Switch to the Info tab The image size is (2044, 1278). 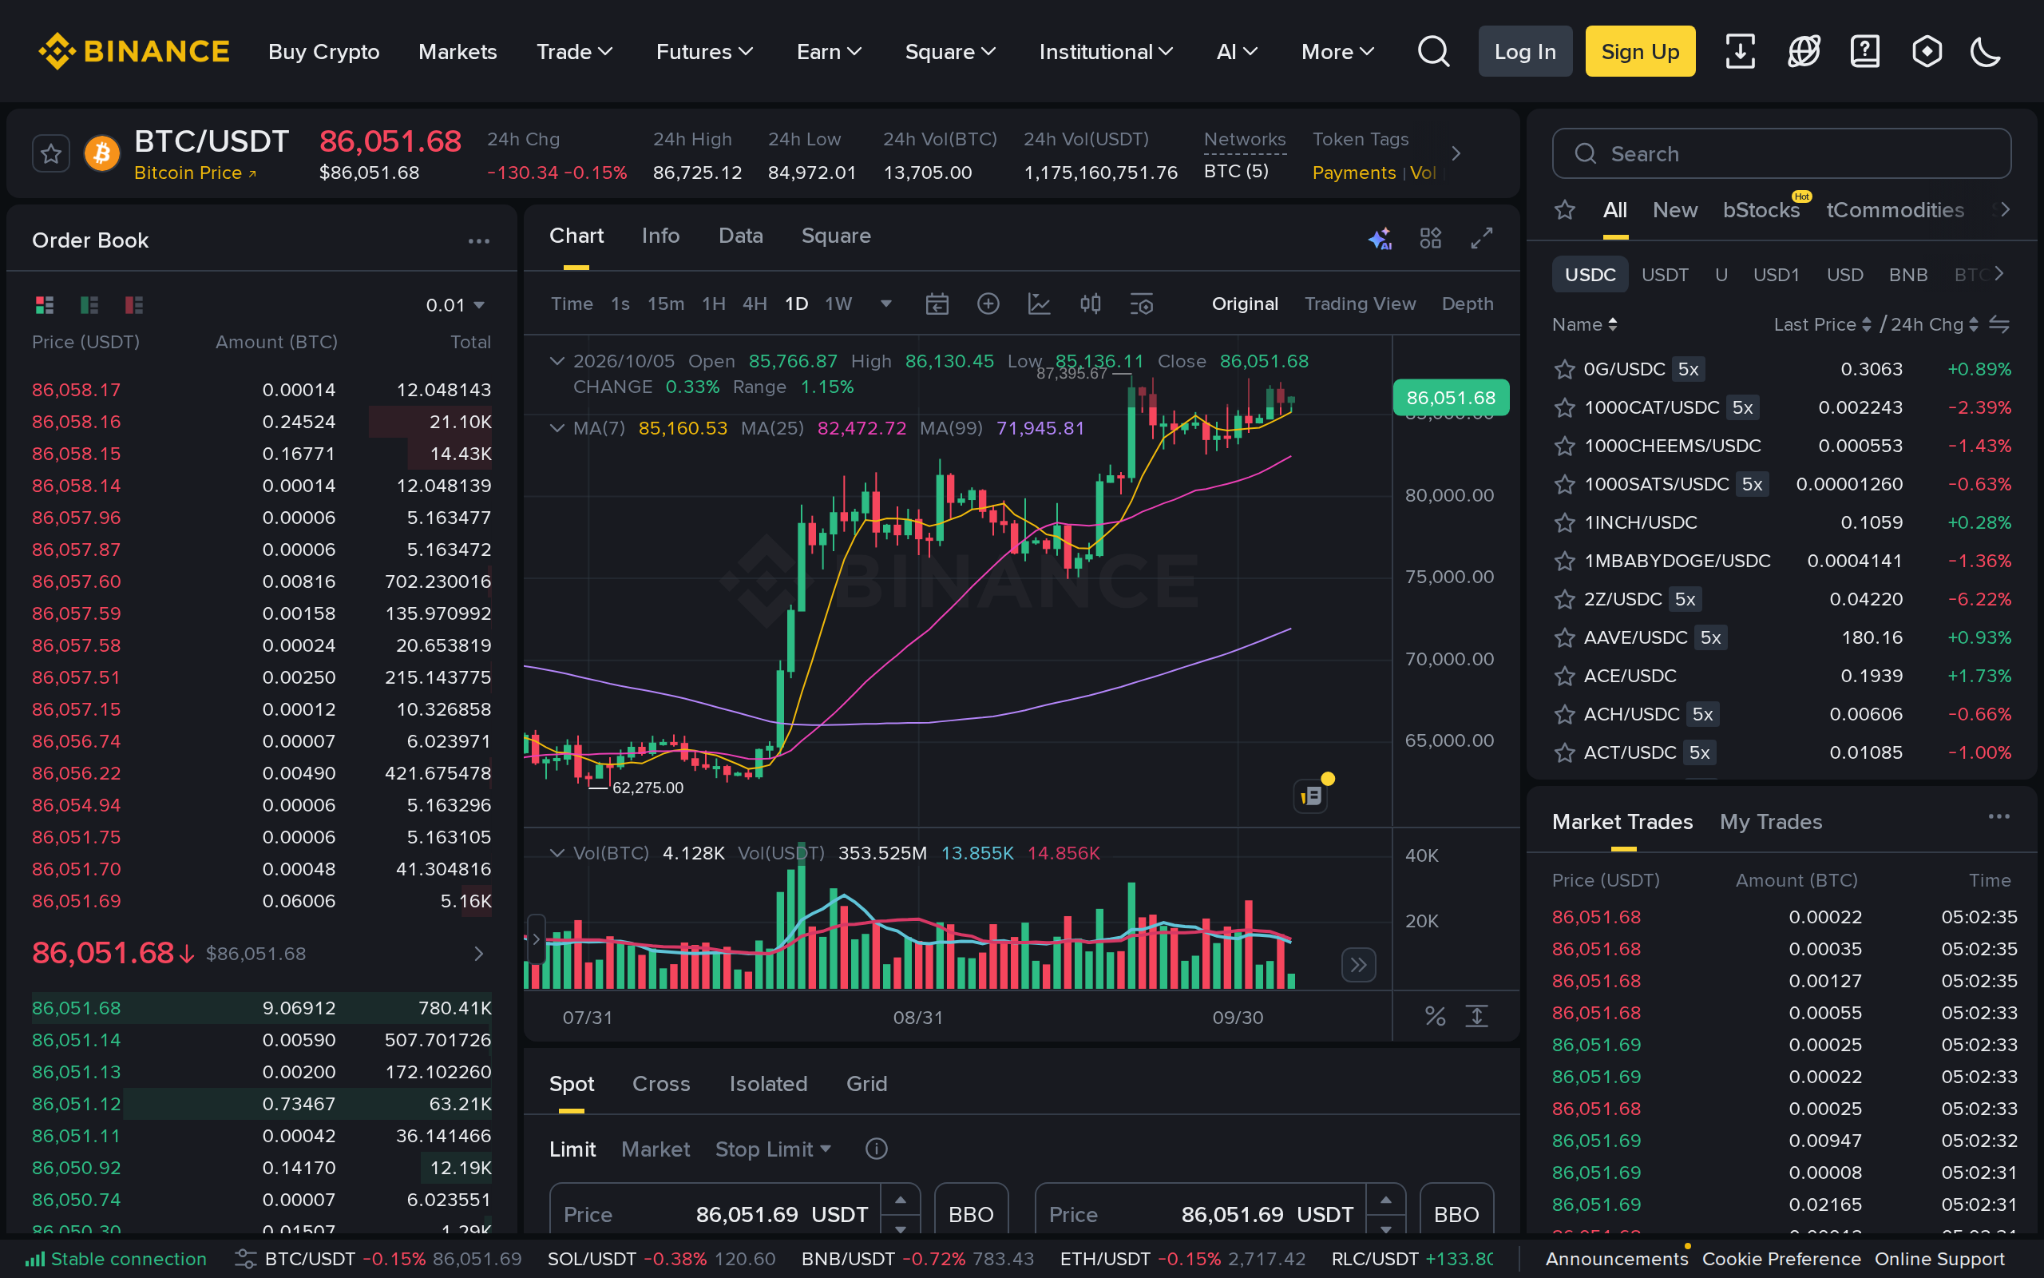click(x=660, y=236)
